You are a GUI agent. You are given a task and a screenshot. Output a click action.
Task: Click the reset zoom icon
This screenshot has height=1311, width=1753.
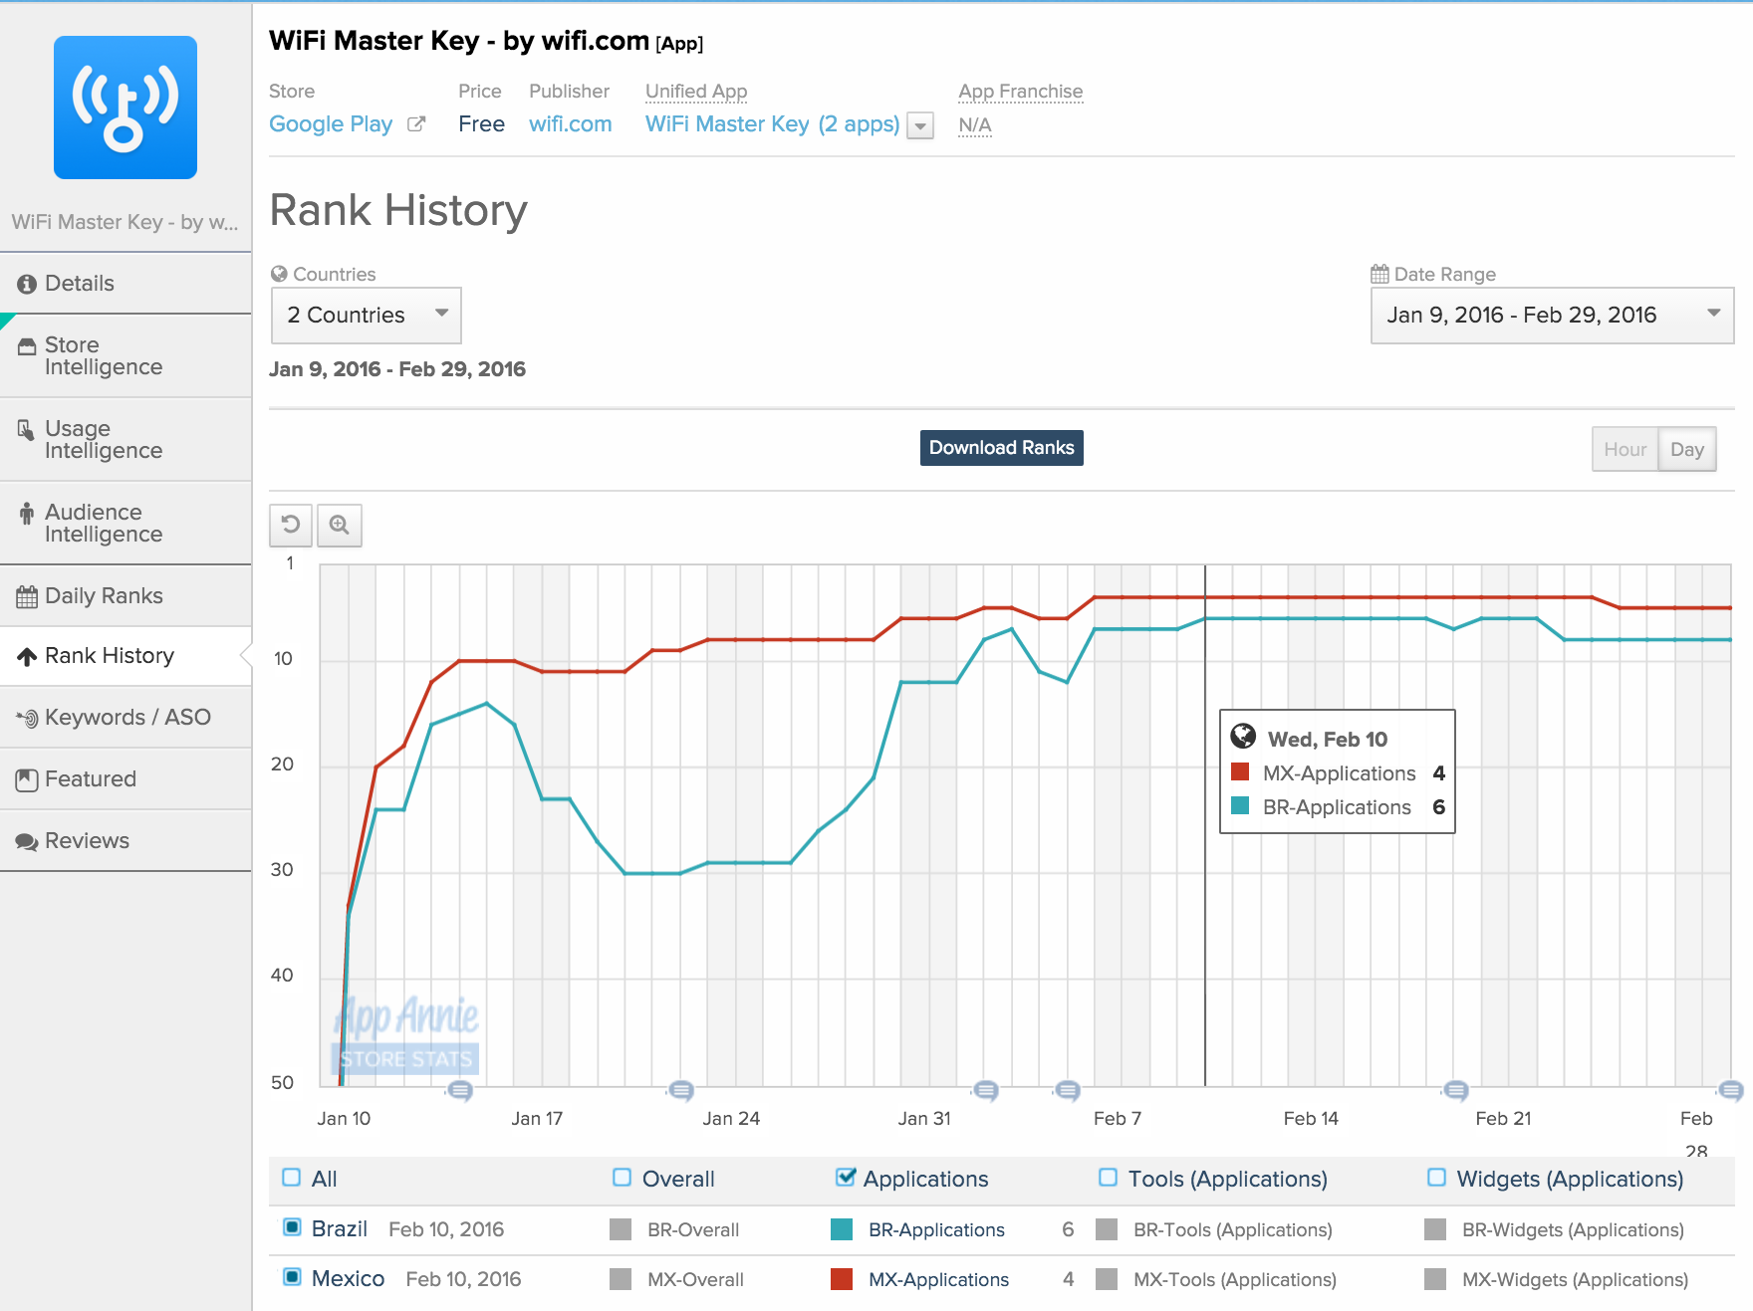click(x=291, y=525)
